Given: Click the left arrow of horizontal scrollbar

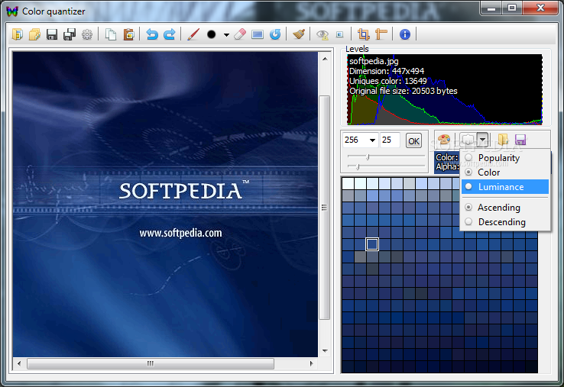Looking at the screenshot, I should (x=18, y=363).
